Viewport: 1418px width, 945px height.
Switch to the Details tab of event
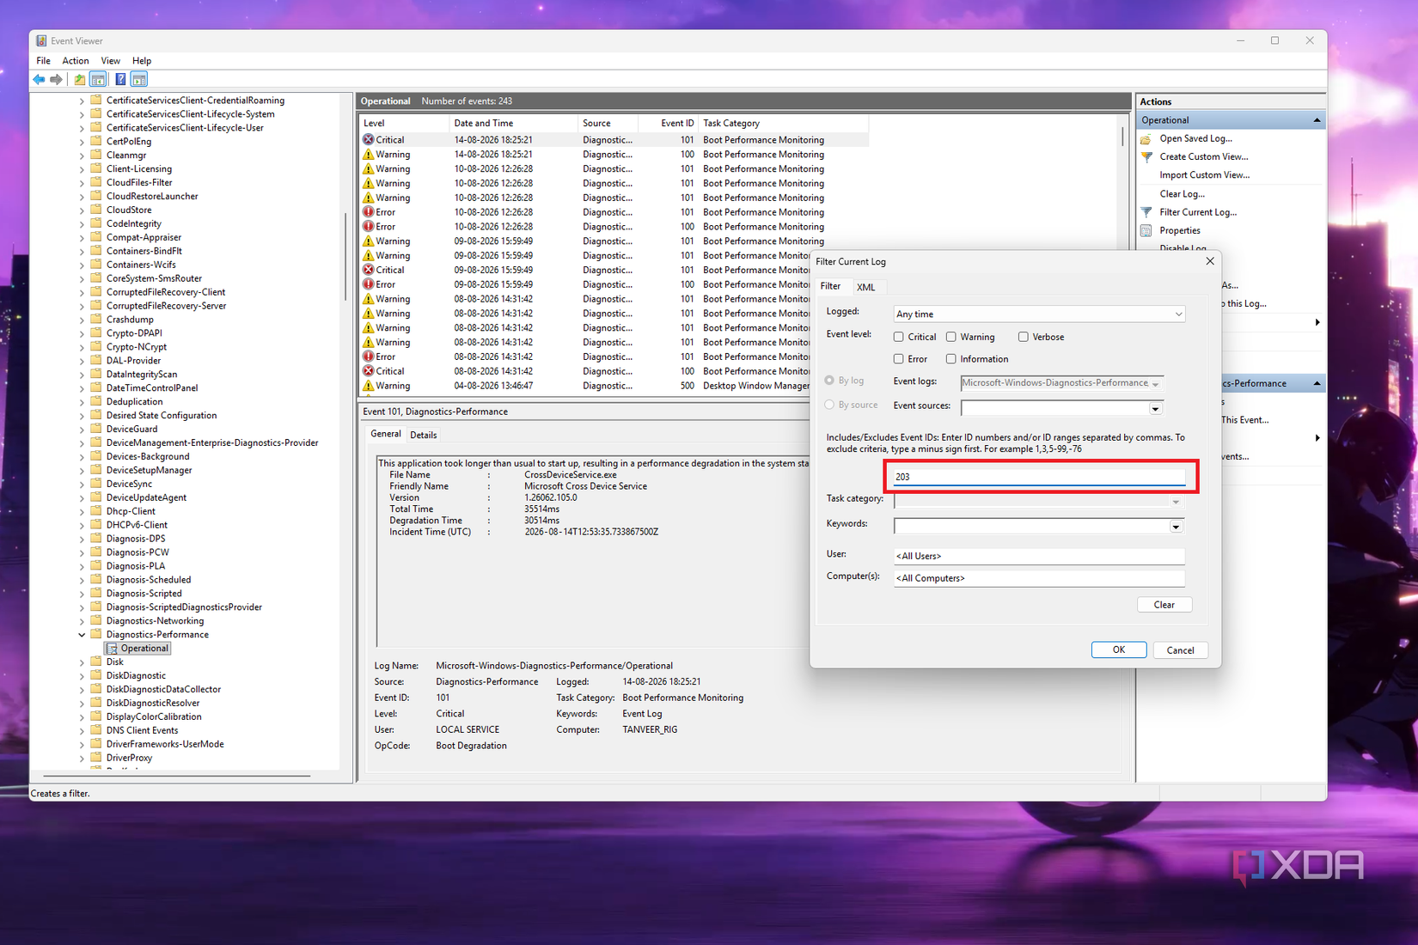point(424,435)
